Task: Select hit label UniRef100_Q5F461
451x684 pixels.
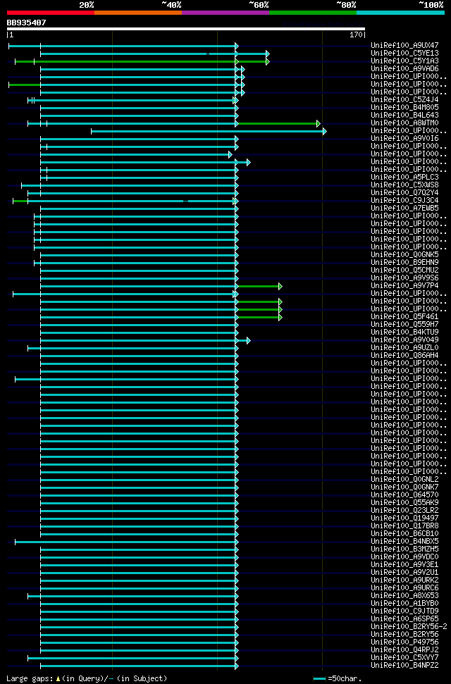Action: 404,317
